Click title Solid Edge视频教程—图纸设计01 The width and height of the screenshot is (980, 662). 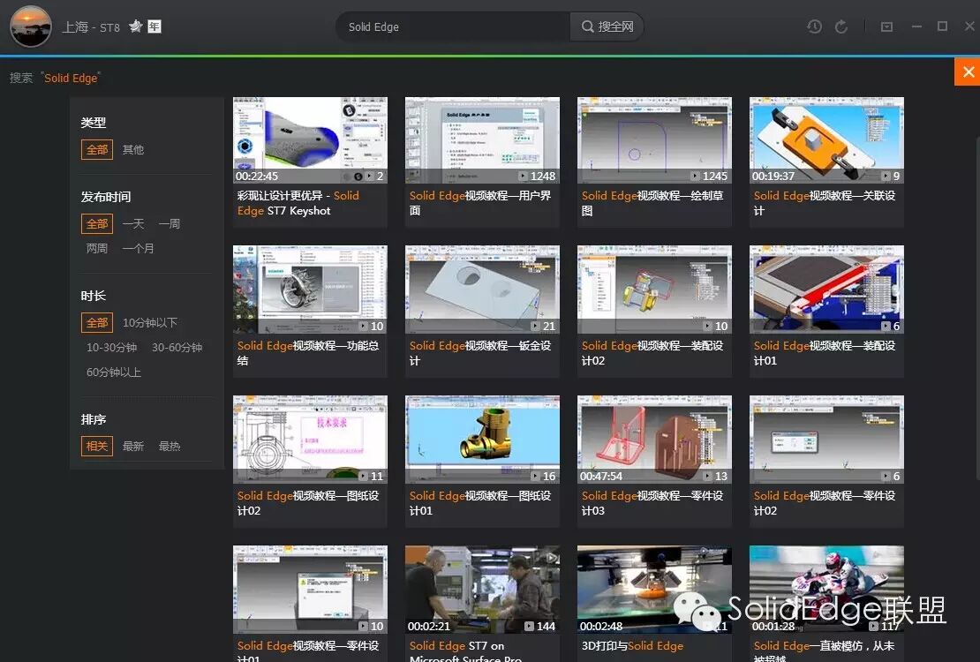(x=480, y=503)
